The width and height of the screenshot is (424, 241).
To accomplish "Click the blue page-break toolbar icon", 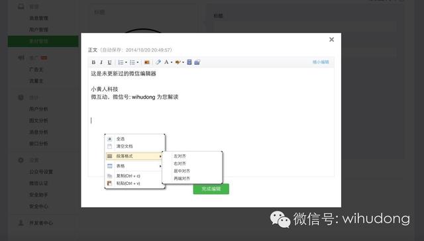I will pyautogui.click(x=189, y=62).
